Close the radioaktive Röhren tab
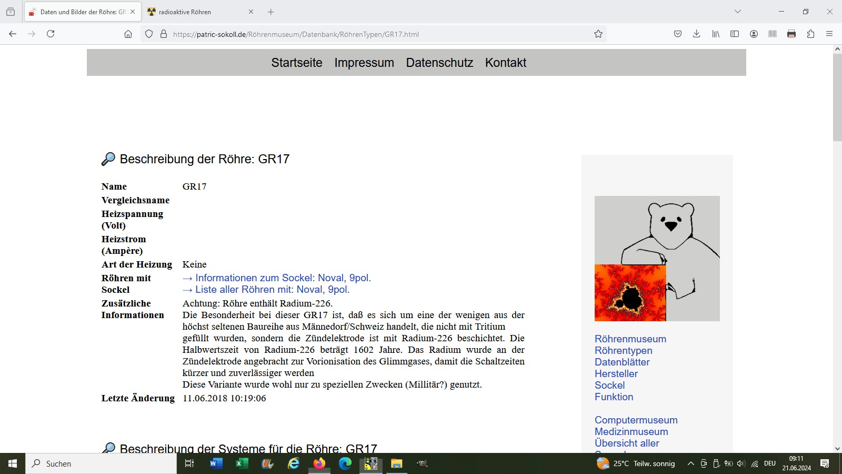Screen dimensions: 842x474 pyautogui.click(x=251, y=12)
